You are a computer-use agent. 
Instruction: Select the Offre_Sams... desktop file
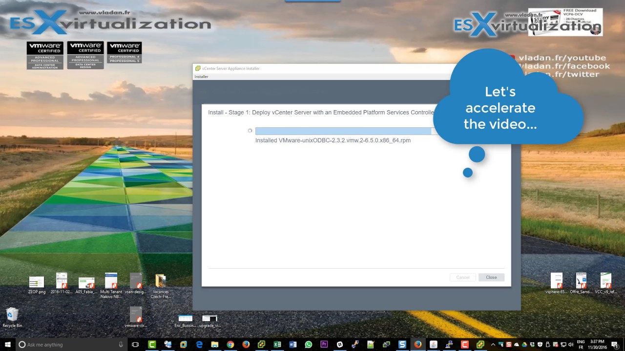click(x=581, y=284)
